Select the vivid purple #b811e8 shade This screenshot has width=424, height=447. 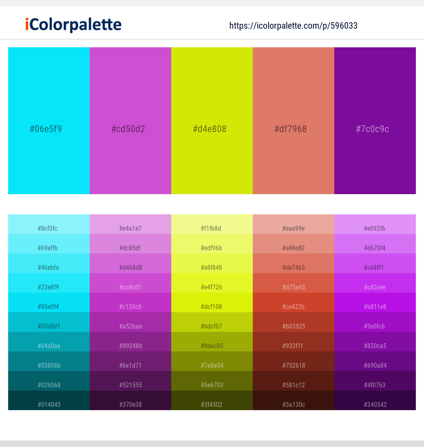tap(375, 302)
